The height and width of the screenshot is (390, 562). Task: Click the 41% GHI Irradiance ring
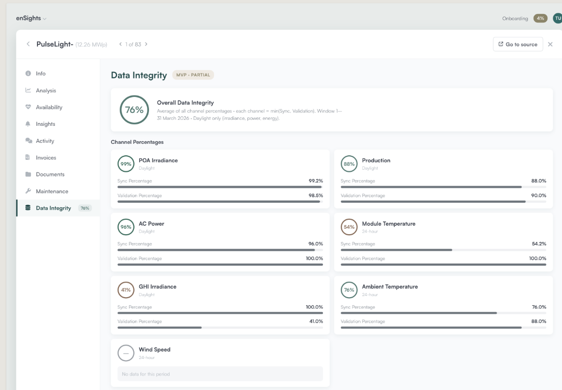[x=126, y=290]
